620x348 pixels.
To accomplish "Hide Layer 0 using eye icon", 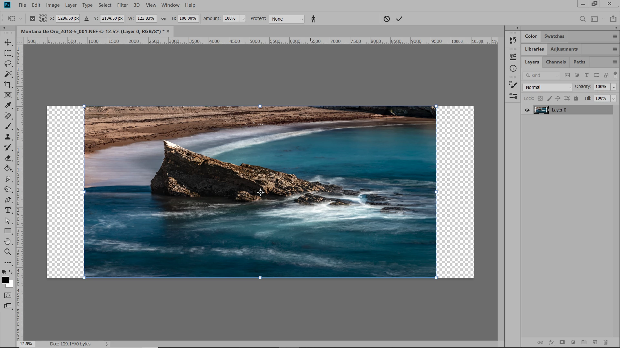I will (x=527, y=110).
